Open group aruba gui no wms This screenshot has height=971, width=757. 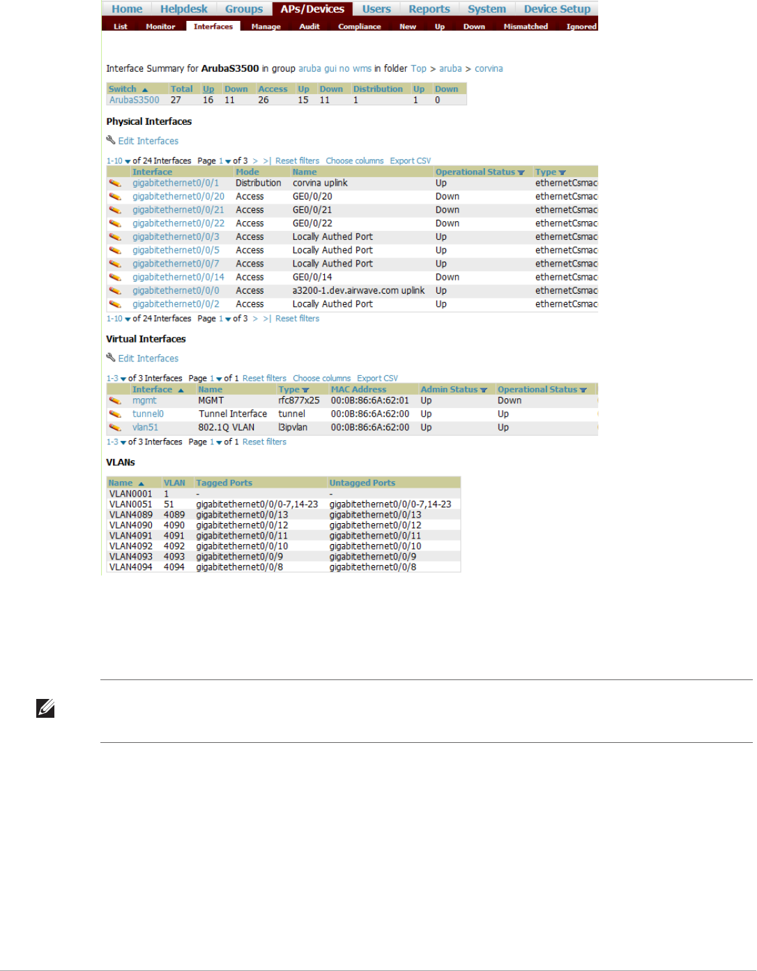coord(335,69)
